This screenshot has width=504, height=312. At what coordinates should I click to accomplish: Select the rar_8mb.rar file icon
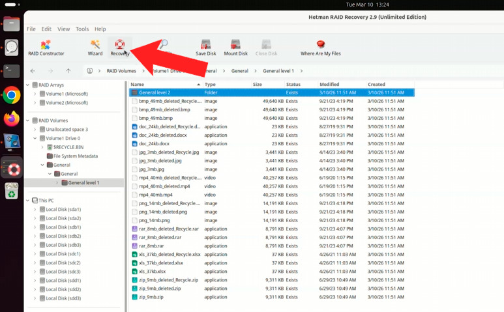pyautogui.click(x=135, y=246)
